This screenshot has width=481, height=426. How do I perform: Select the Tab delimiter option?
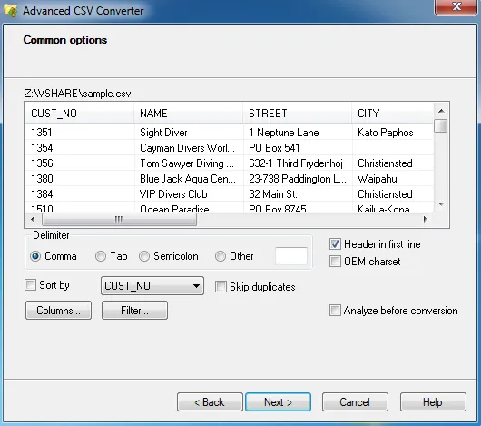click(101, 256)
